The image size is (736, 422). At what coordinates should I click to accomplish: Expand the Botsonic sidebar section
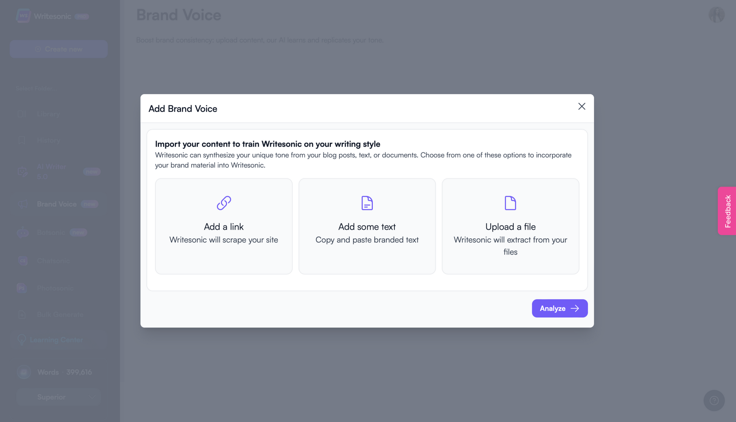pos(50,233)
